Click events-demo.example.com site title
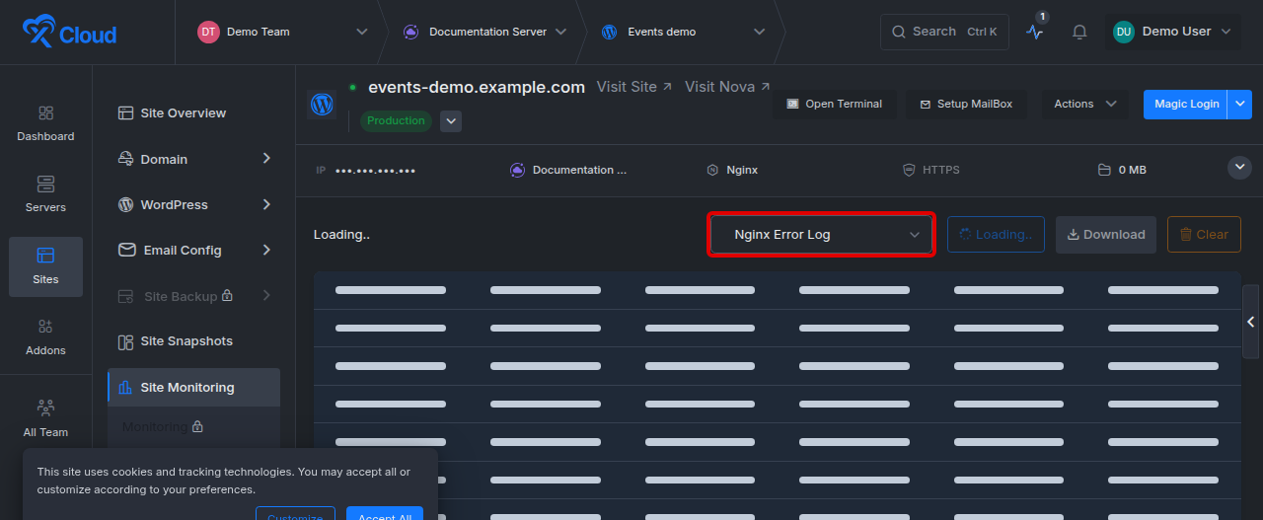The height and width of the screenshot is (520, 1263). [x=477, y=87]
